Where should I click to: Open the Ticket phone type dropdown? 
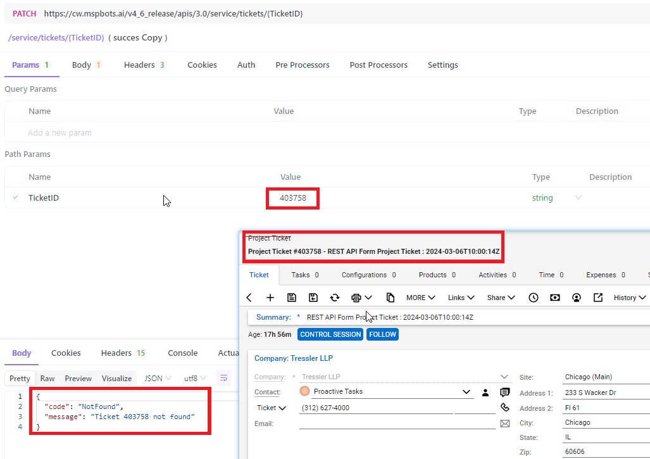pyautogui.click(x=272, y=408)
